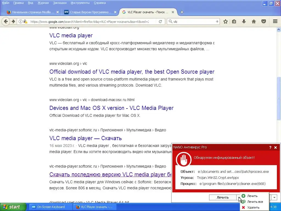This screenshot has height=211, width=281.
Task: Reload the current Google results page
Action: [160, 21]
